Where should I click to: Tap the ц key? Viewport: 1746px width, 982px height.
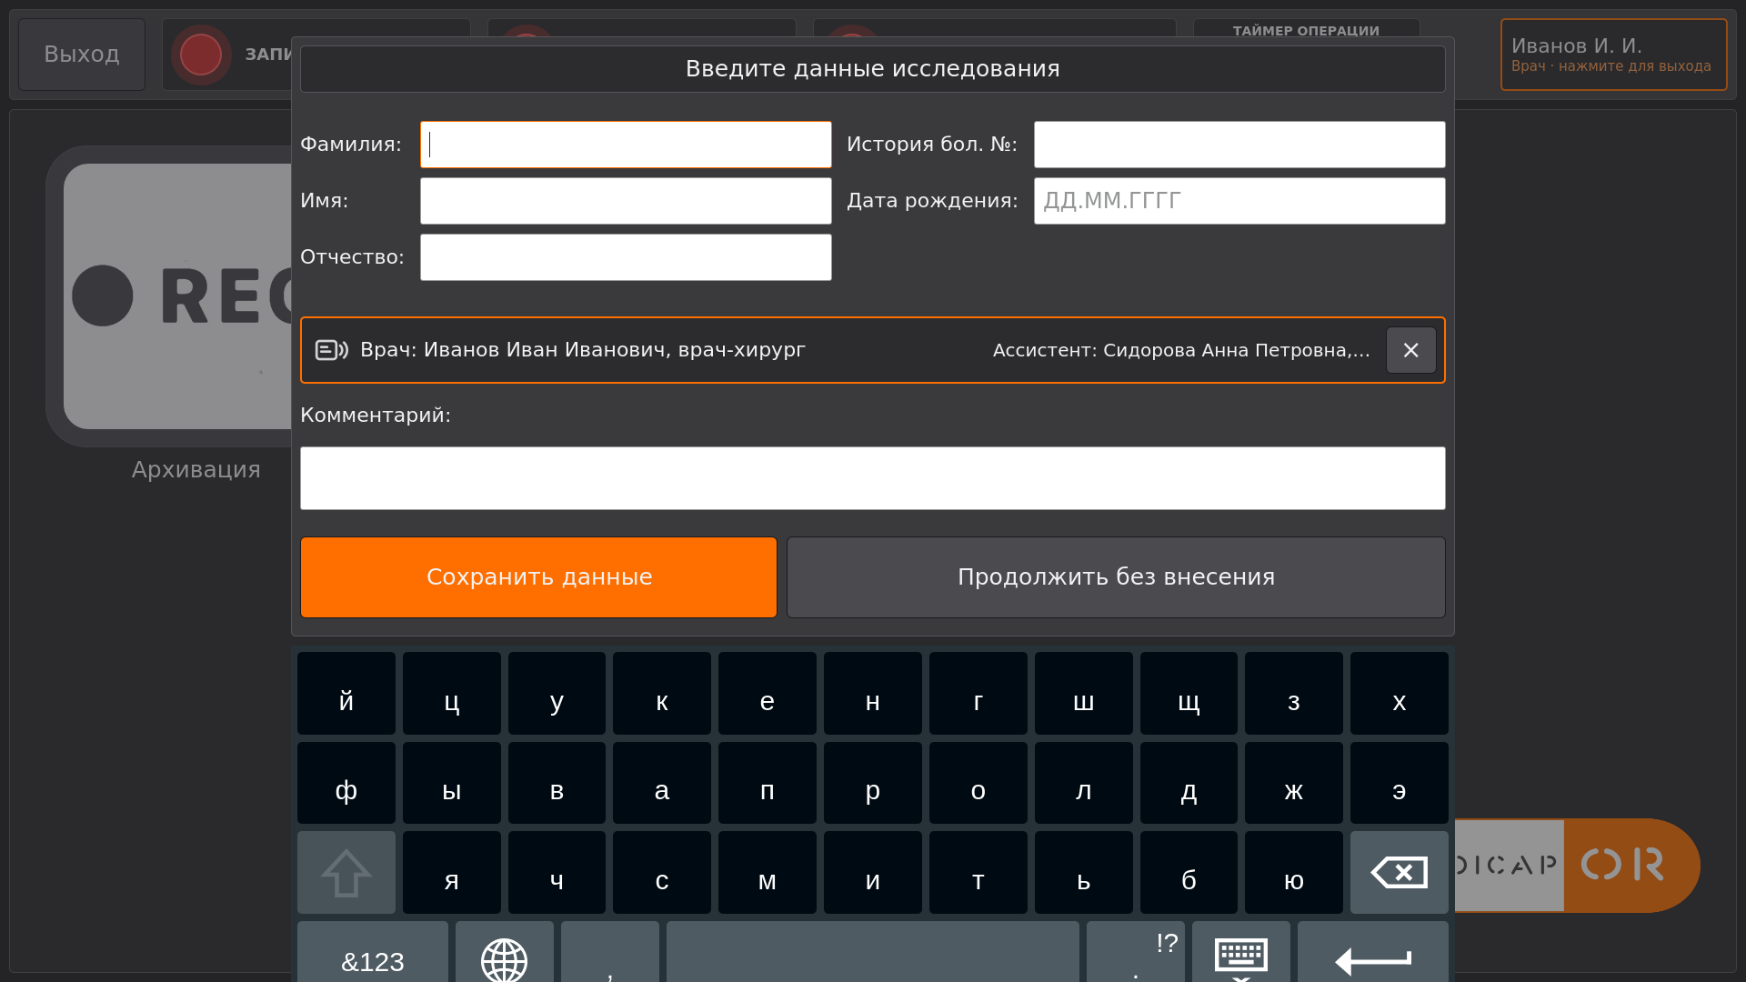coord(451,693)
